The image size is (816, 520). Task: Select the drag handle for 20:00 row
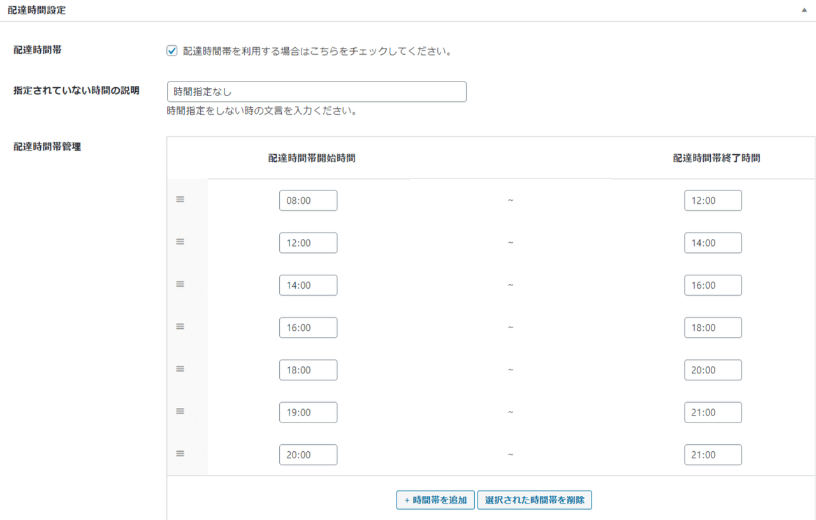pos(180,454)
